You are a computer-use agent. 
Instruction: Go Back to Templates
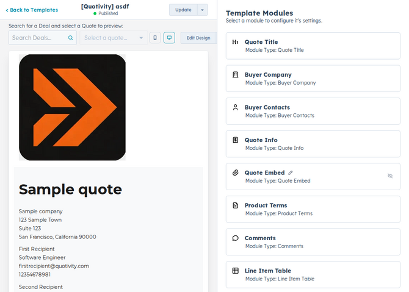(32, 10)
